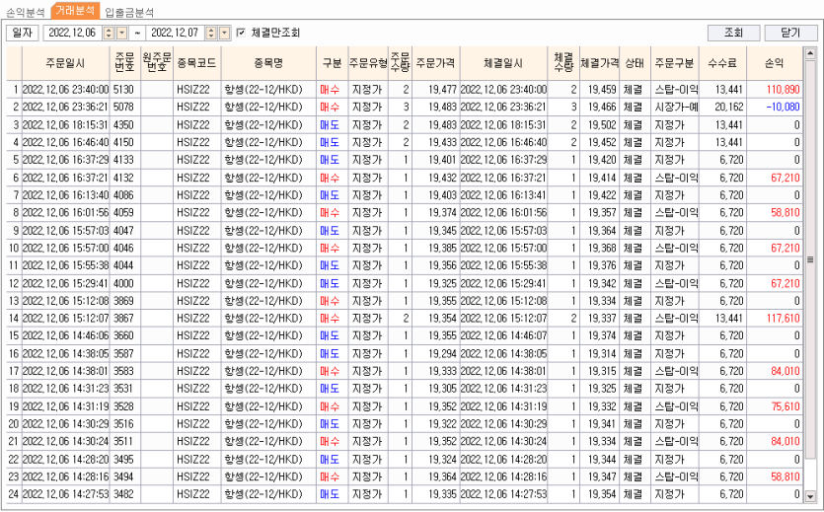The width and height of the screenshot is (824, 512).
Task: Switch to the 손익분석 tab
Action: pyautogui.click(x=26, y=12)
